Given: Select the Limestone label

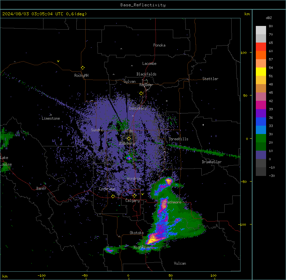Looking at the screenshot, I should [x=51, y=118].
